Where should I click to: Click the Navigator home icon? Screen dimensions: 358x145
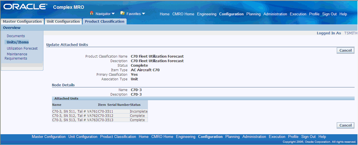92,13
